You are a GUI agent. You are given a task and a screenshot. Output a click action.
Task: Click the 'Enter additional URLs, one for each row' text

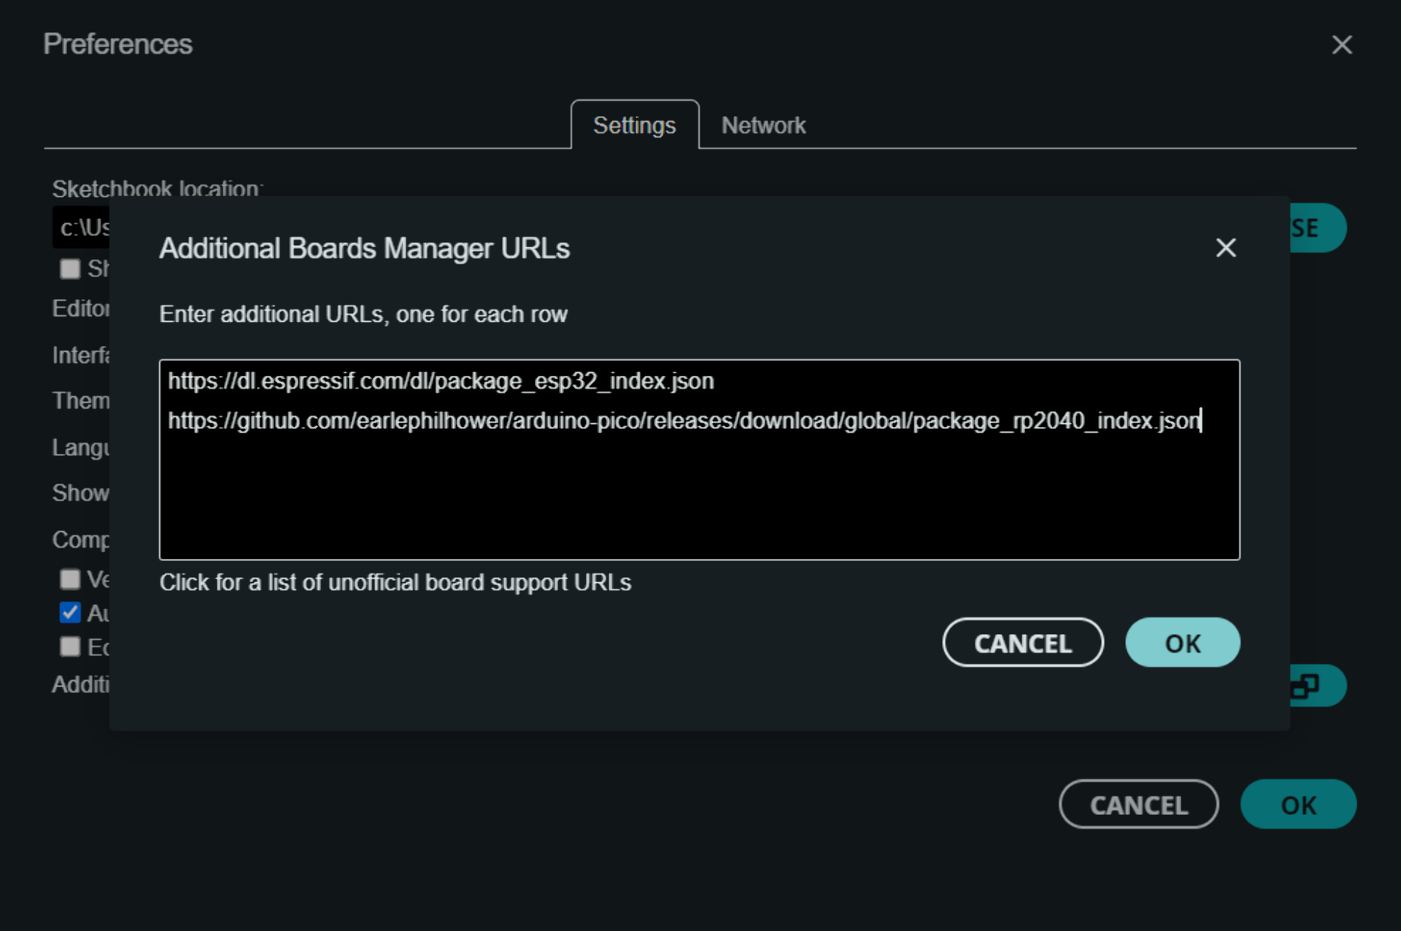coord(363,314)
